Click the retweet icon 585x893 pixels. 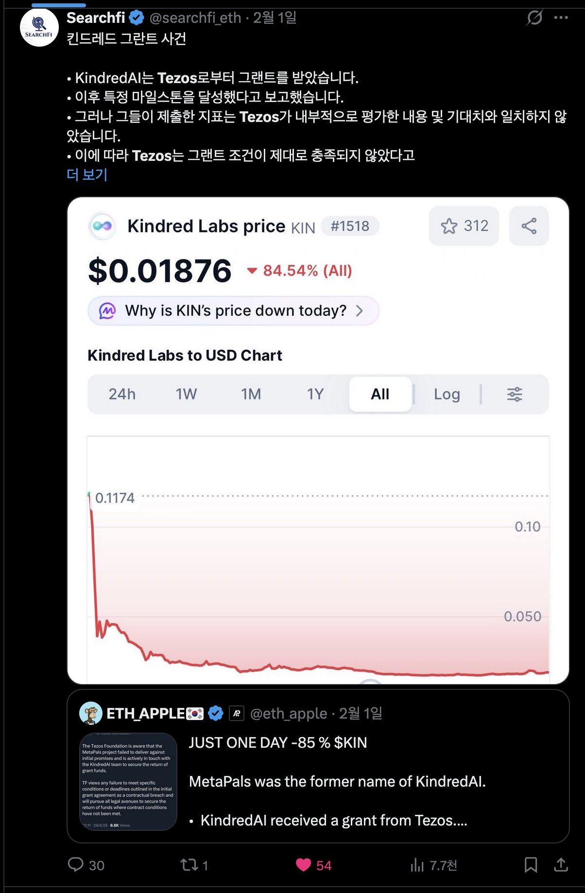pos(189,865)
